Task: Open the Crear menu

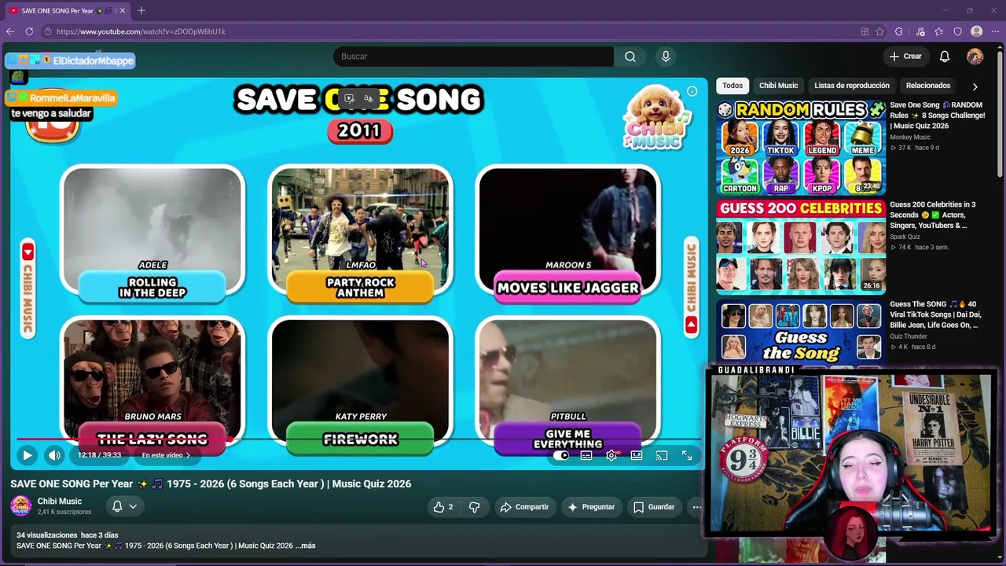Action: coord(905,57)
